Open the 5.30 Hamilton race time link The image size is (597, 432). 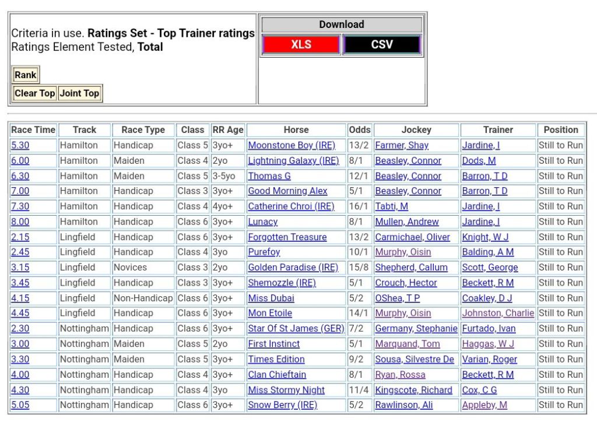coord(20,145)
